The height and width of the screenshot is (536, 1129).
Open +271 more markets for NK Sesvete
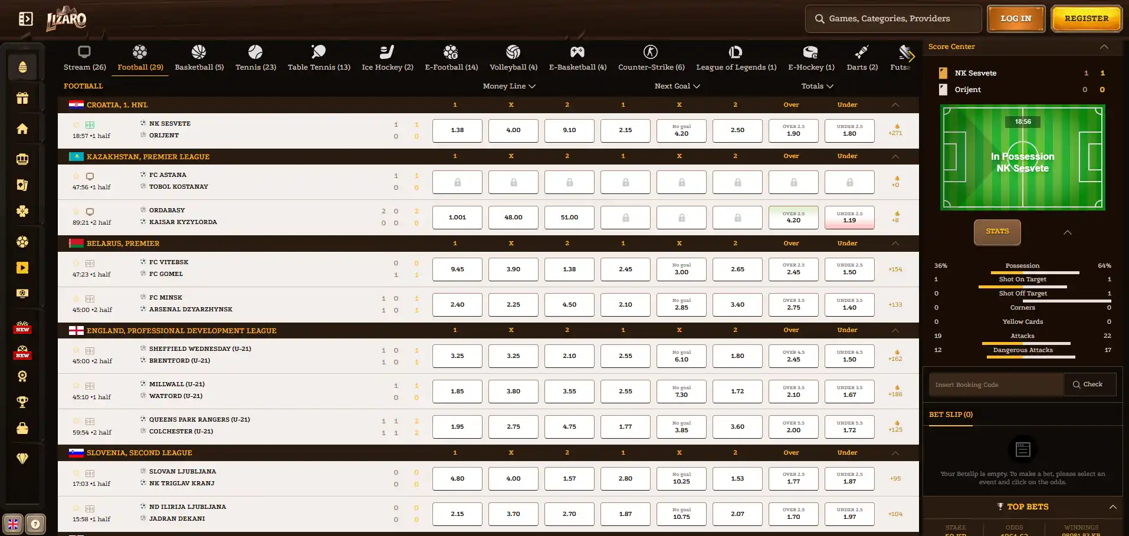point(895,130)
